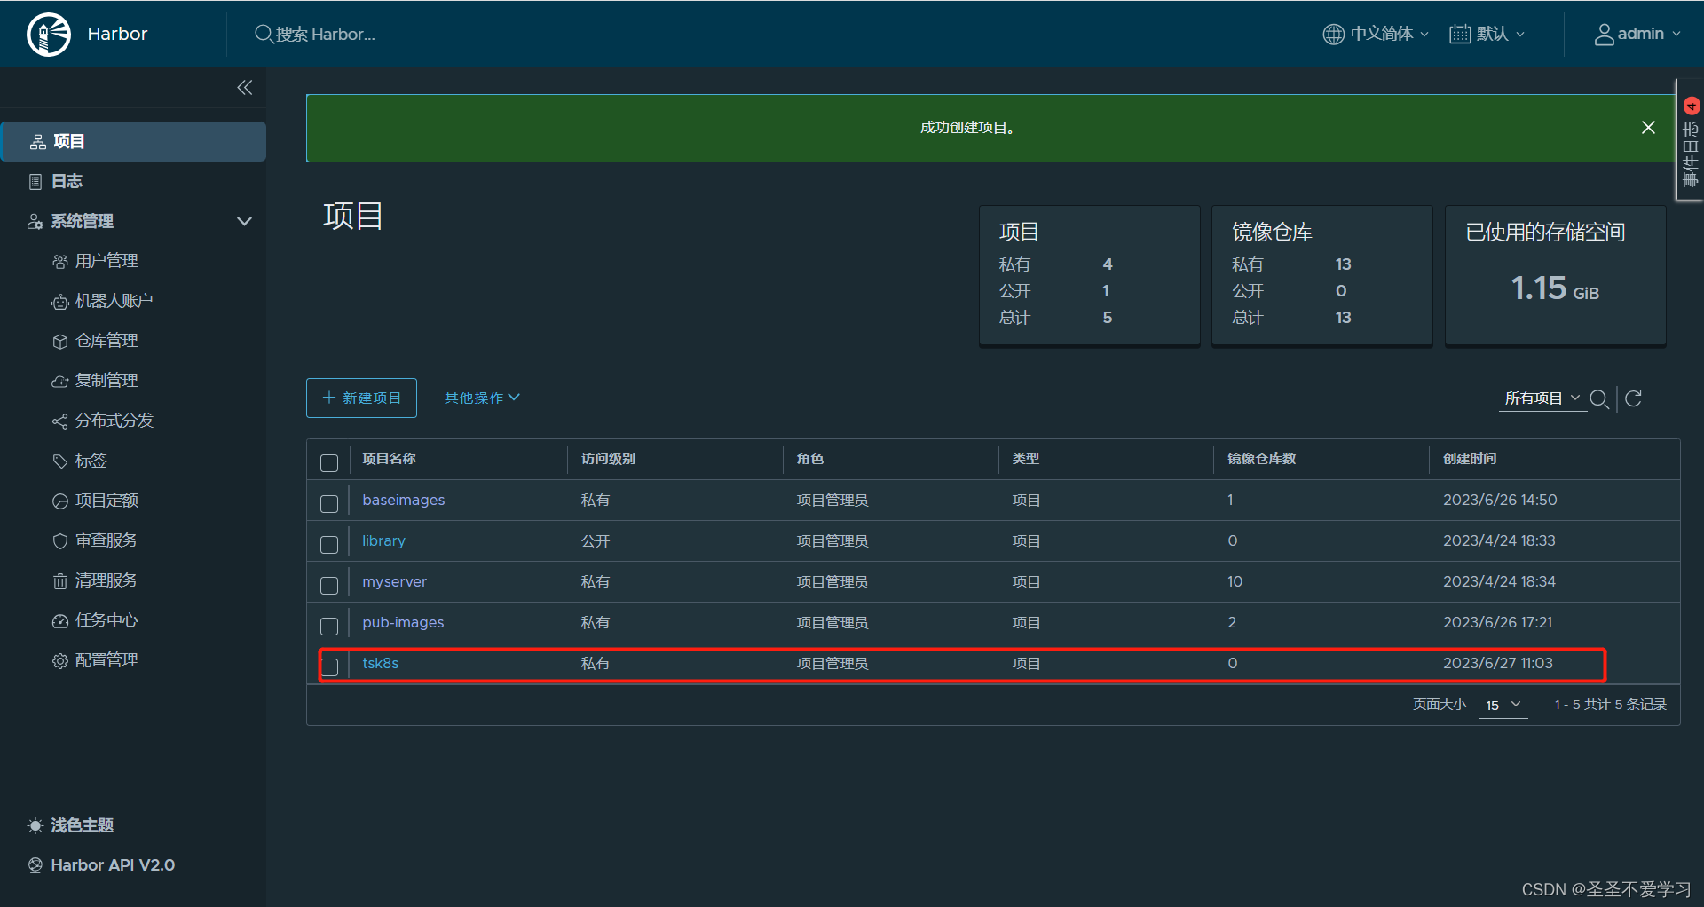Click the 用户管理 users icon
1704x907 pixels.
tap(59, 262)
